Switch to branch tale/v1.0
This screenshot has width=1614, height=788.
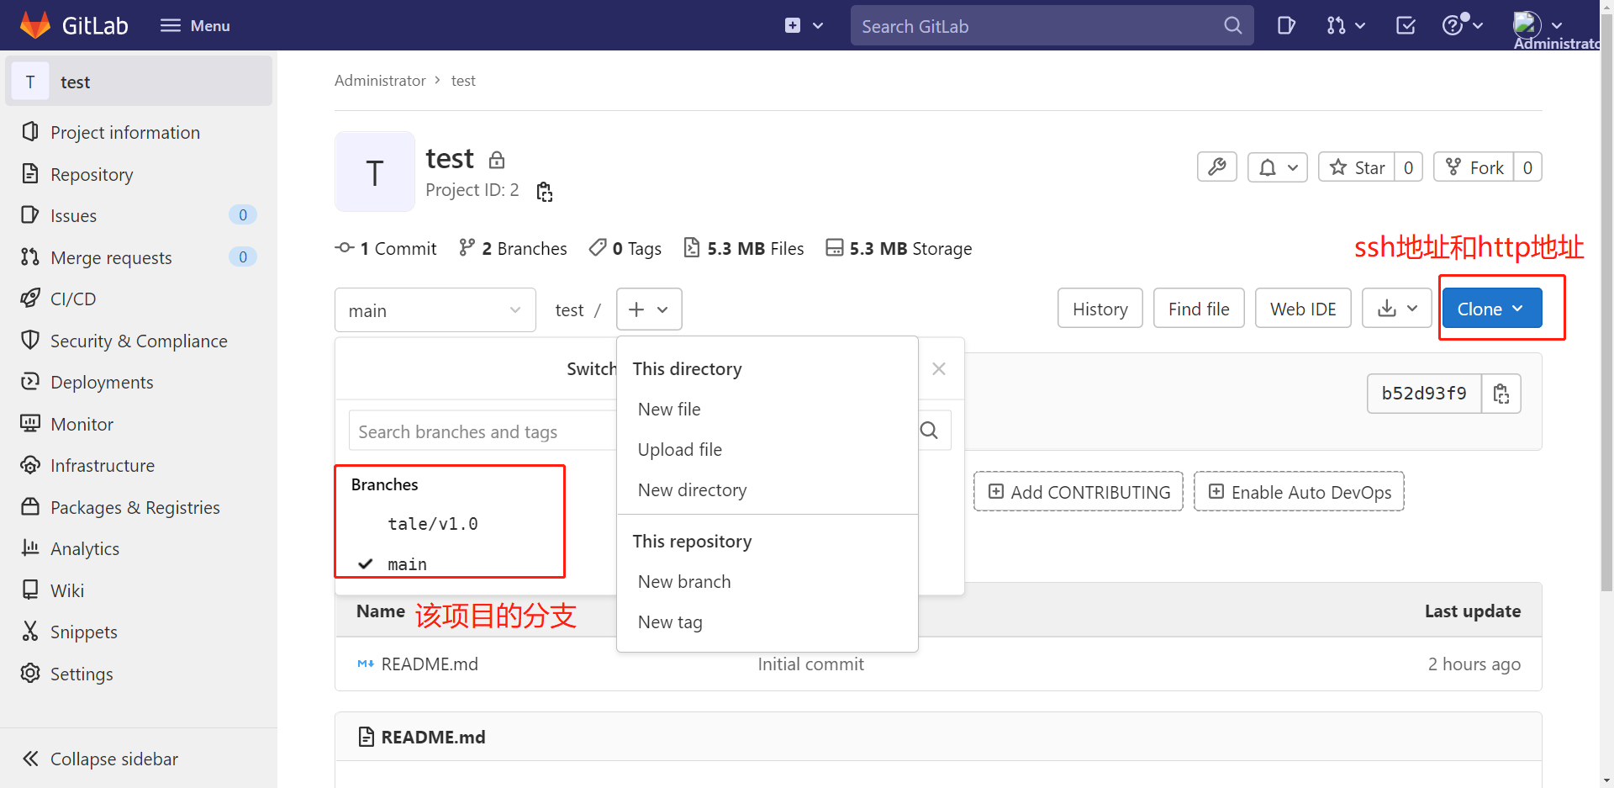[x=433, y=522]
